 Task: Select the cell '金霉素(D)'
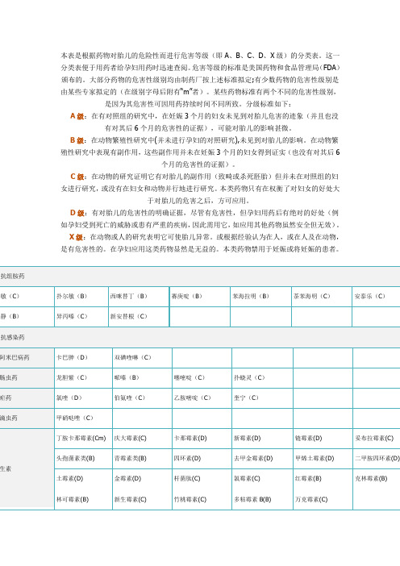coord(127,479)
